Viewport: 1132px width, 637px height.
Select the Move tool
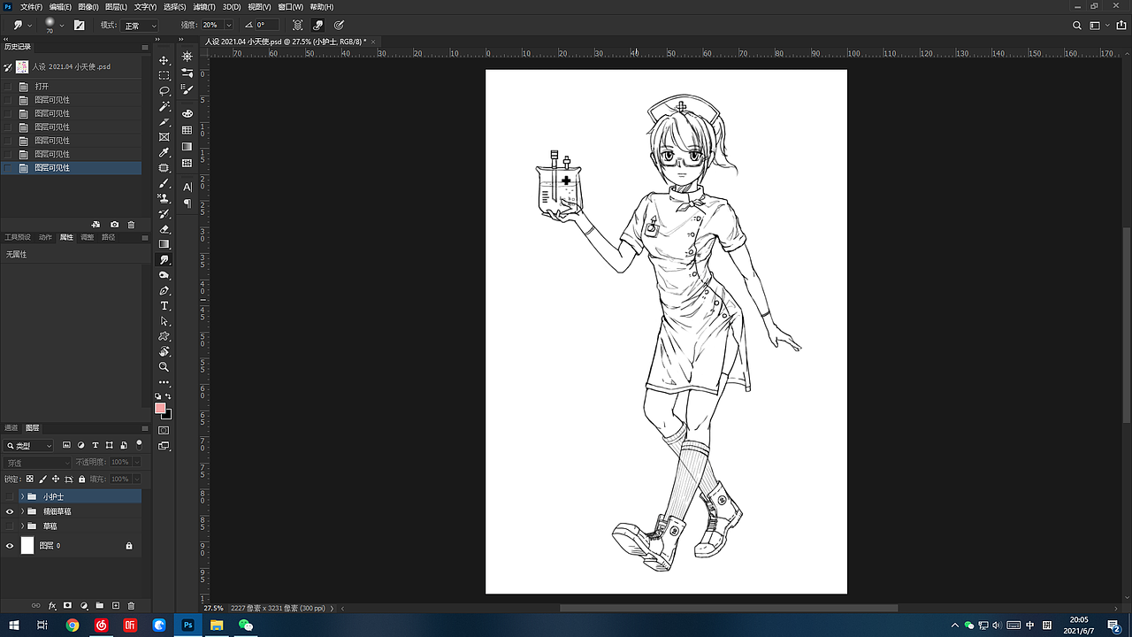click(164, 60)
